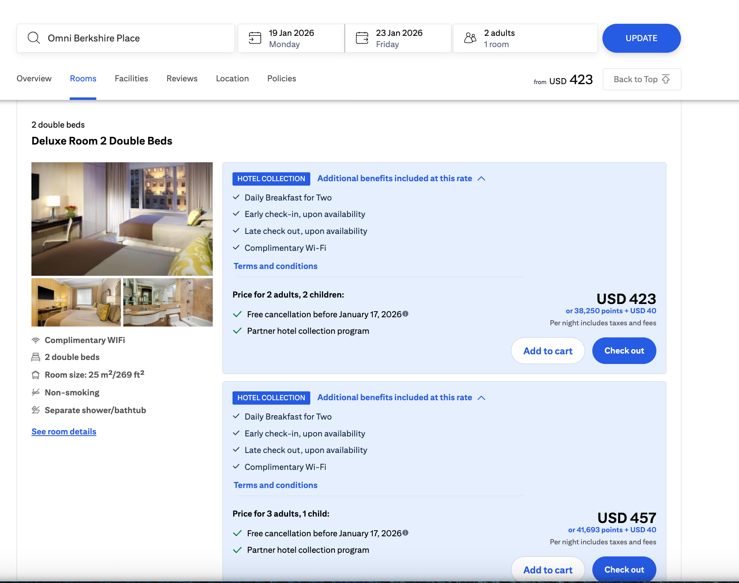Open the main bedroom photo
The width and height of the screenshot is (739, 583).
(x=122, y=219)
